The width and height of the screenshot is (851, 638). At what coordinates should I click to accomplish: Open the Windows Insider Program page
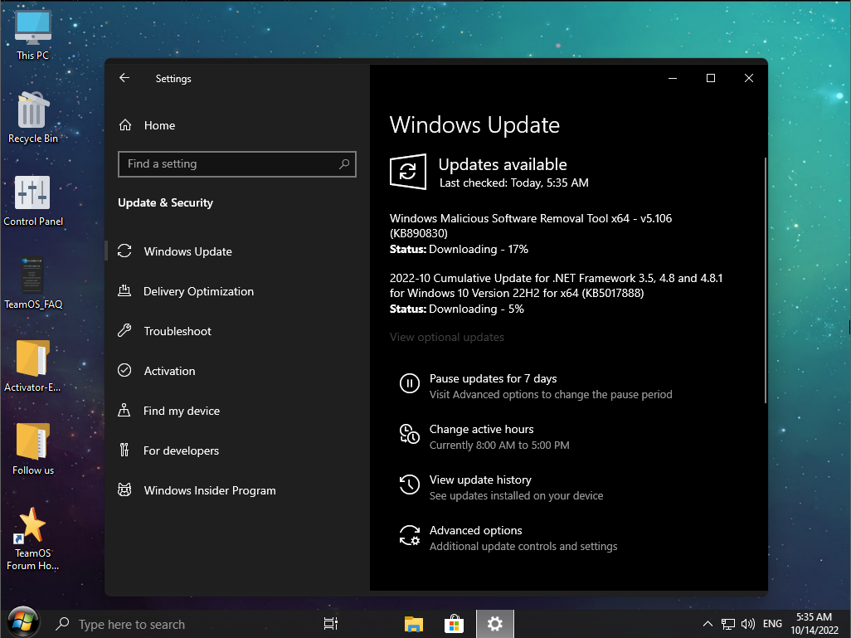[x=209, y=490]
